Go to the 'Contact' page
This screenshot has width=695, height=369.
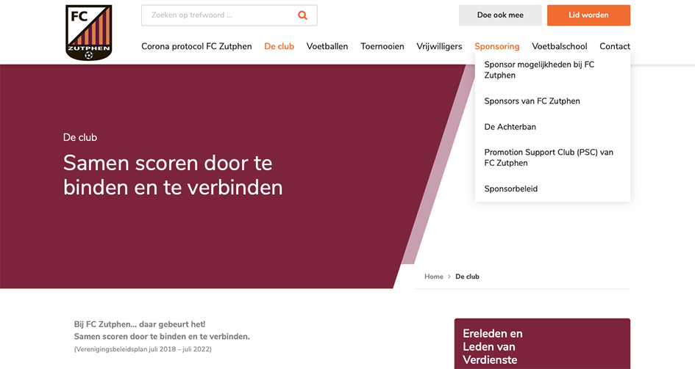(x=615, y=46)
